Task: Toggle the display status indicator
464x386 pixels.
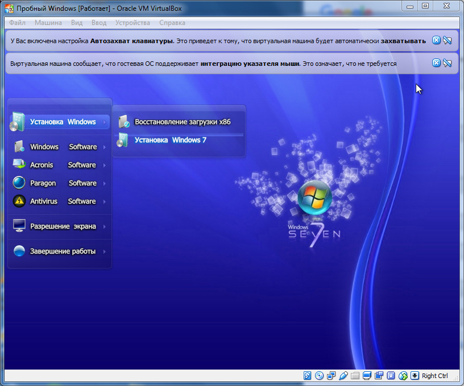Action: click(367, 375)
